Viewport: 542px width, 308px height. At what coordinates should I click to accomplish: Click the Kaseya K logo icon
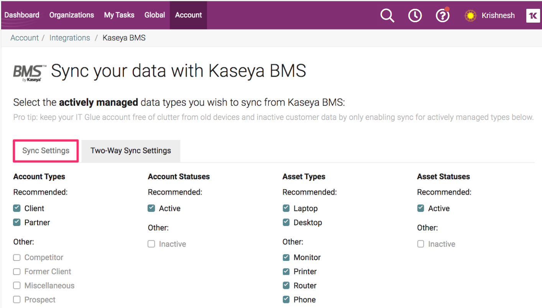point(533,16)
